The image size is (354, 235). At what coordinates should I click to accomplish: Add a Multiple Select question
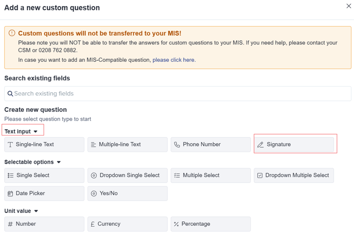tap(210, 175)
